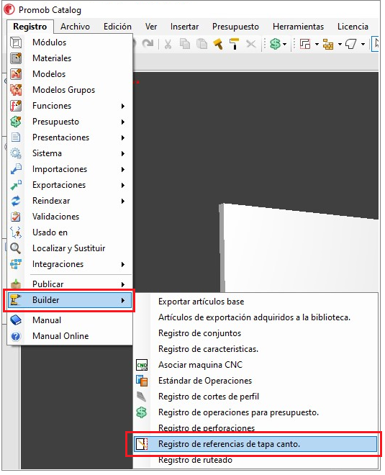This screenshot has height=475, width=385.
Task: Click the Presentaciones document icon
Action: (16, 137)
